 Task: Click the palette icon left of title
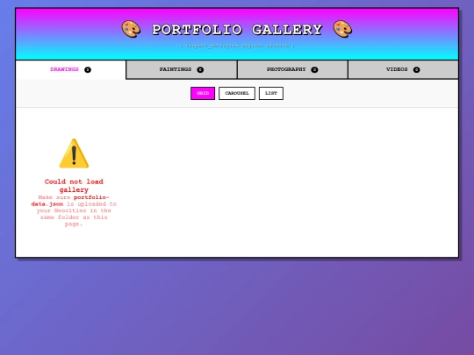point(131,29)
